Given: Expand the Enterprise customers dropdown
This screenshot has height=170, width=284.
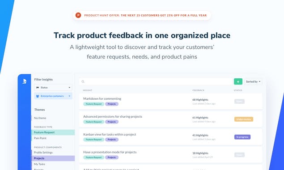Looking at the screenshot, I should tap(53, 96).
